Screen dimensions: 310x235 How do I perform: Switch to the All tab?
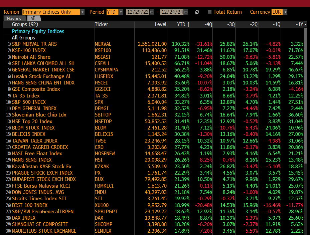33,18
